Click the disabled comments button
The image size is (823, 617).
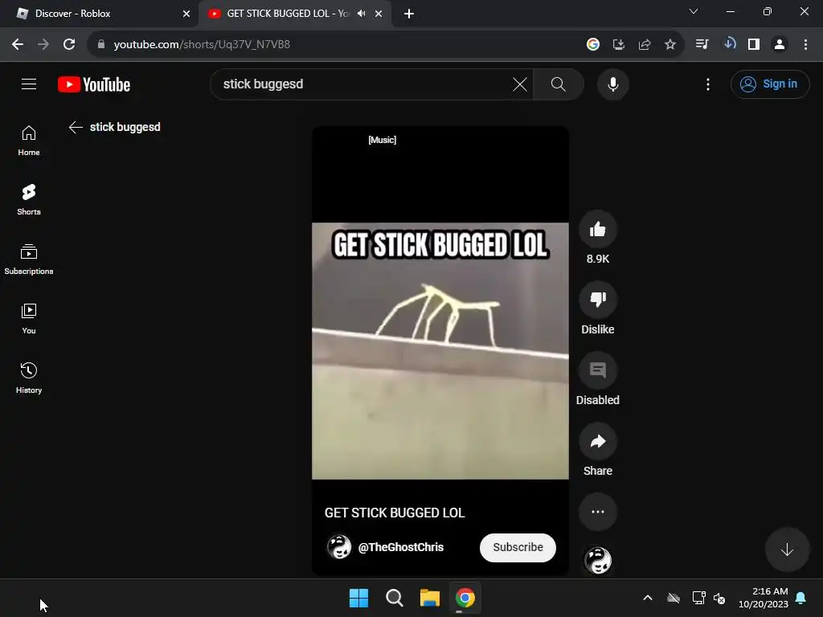(x=597, y=370)
